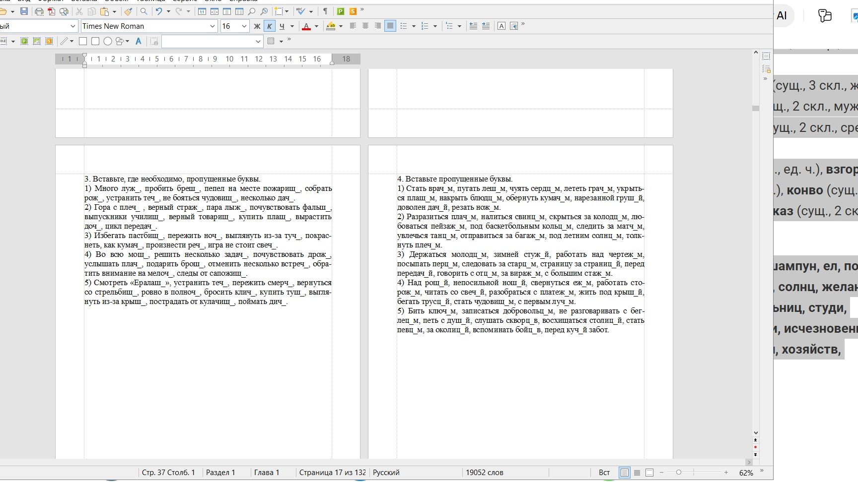Select the rounded rectangle drawing tool
The height and width of the screenshot is (482, 858).
(95, 41)
